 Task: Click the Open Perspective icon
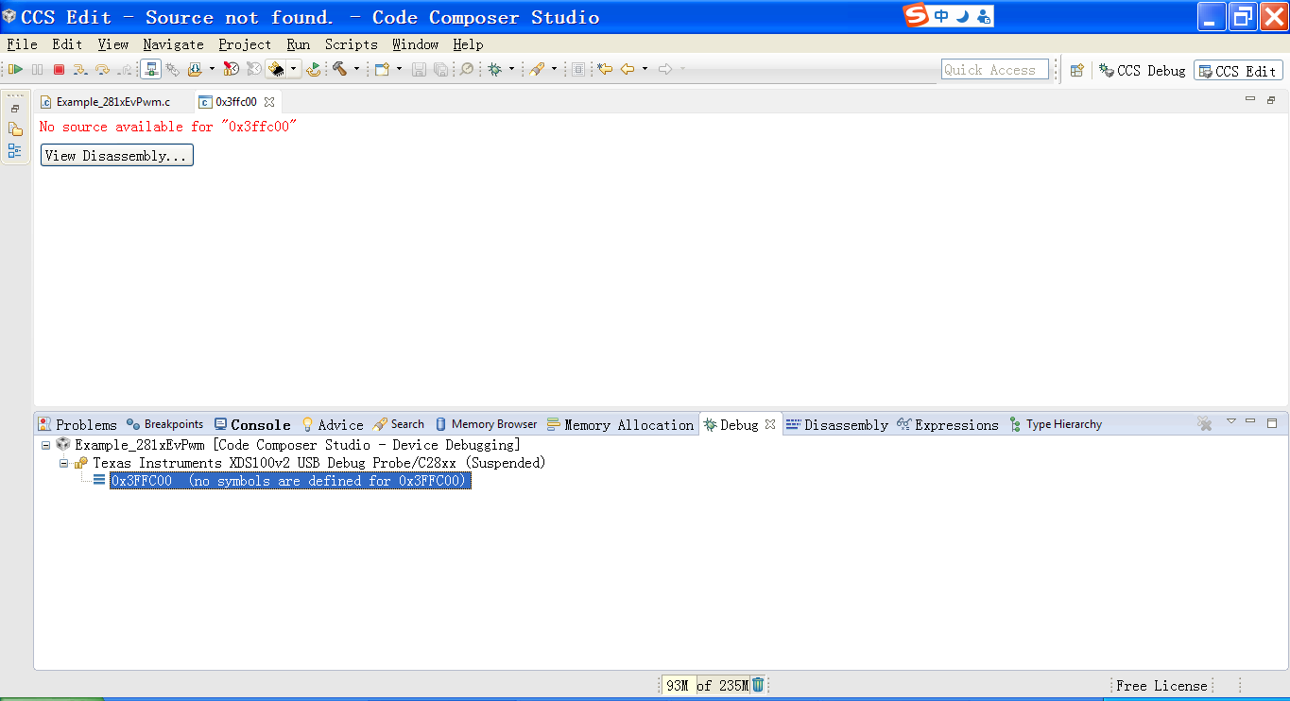point(1076,70)
